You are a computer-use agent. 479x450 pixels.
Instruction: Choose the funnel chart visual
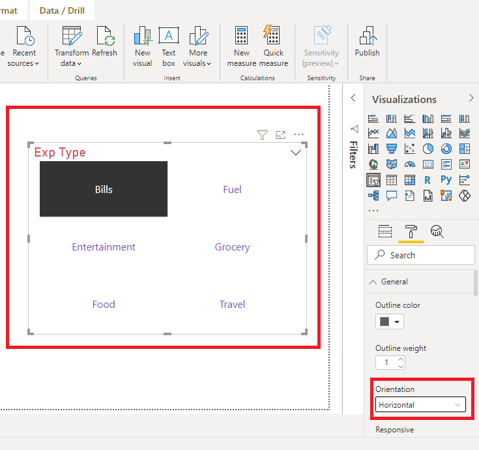pyautogui.click(x=392, y=149)
